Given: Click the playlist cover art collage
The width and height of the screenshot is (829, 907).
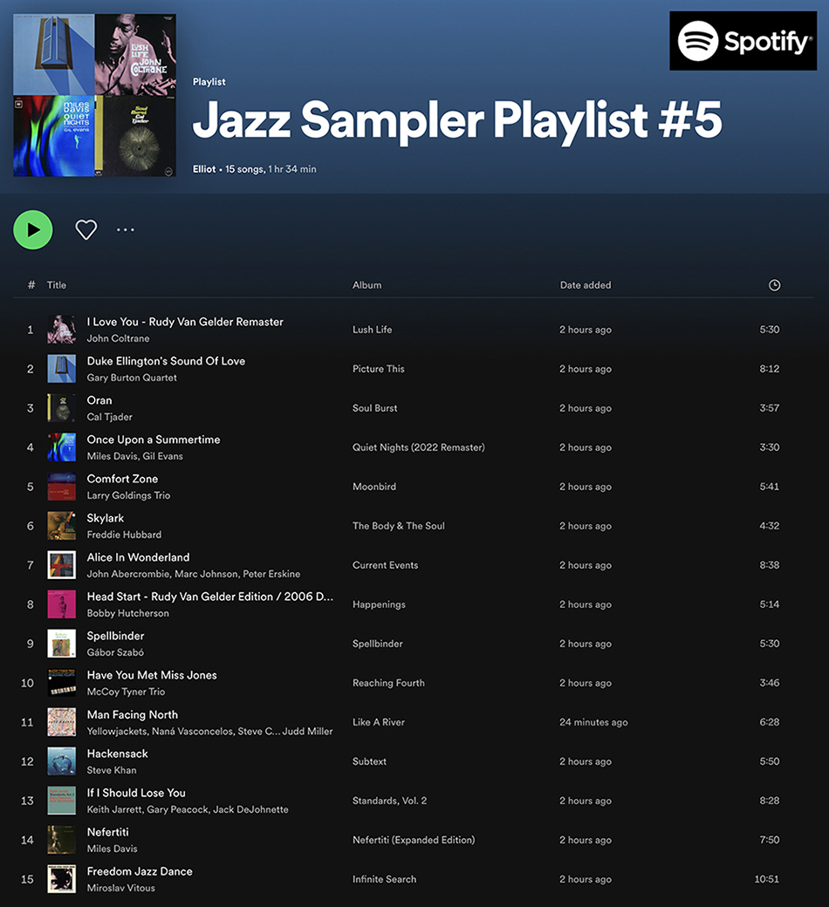Looking at the screenshot, I should coord(94,95).
